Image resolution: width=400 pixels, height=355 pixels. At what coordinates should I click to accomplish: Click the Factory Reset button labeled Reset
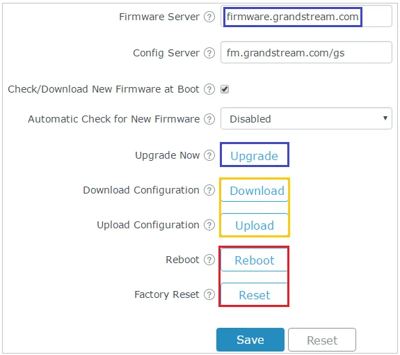254,294
